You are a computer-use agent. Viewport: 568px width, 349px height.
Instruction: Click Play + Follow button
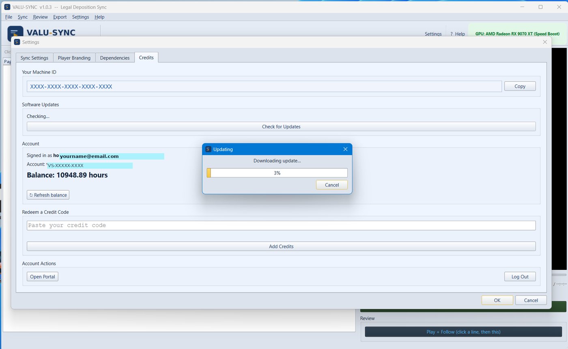tap(463, 332)
